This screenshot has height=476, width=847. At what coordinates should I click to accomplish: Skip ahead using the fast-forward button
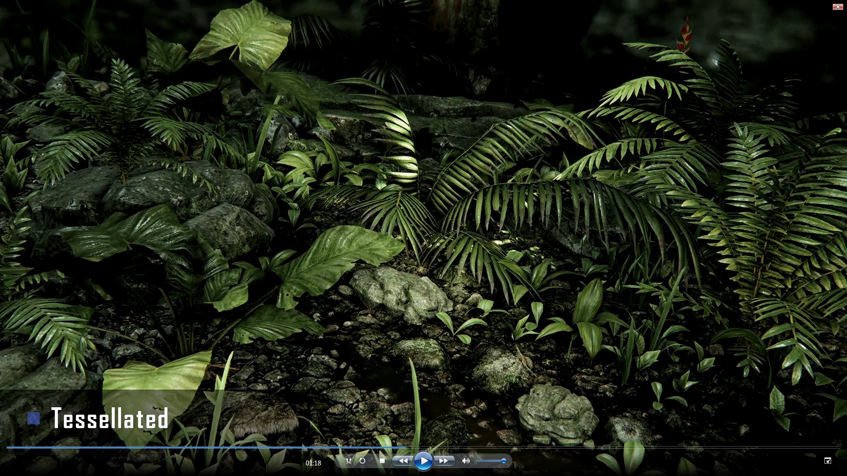tap(444, 461)
